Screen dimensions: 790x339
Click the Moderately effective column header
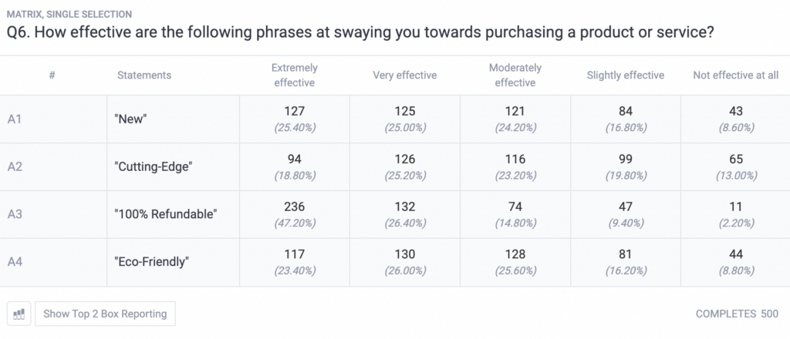click(515, 75)
